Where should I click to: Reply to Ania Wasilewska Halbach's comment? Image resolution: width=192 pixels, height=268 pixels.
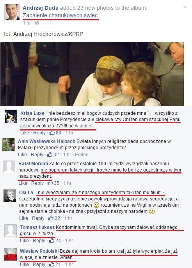(x=37, y=155)
